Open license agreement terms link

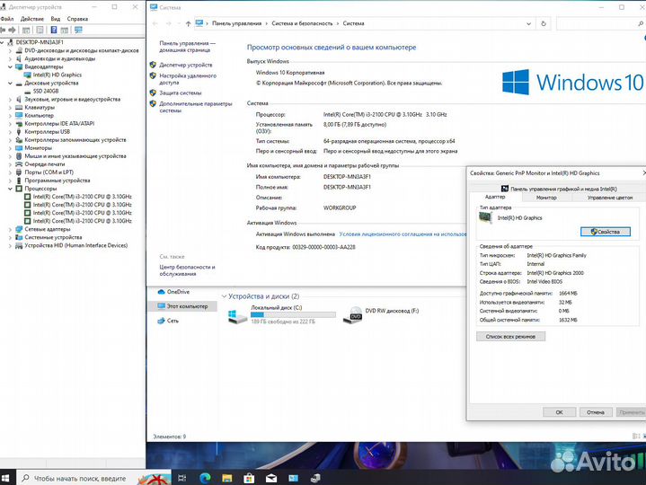pyautogui.click(x=403, y=234)
